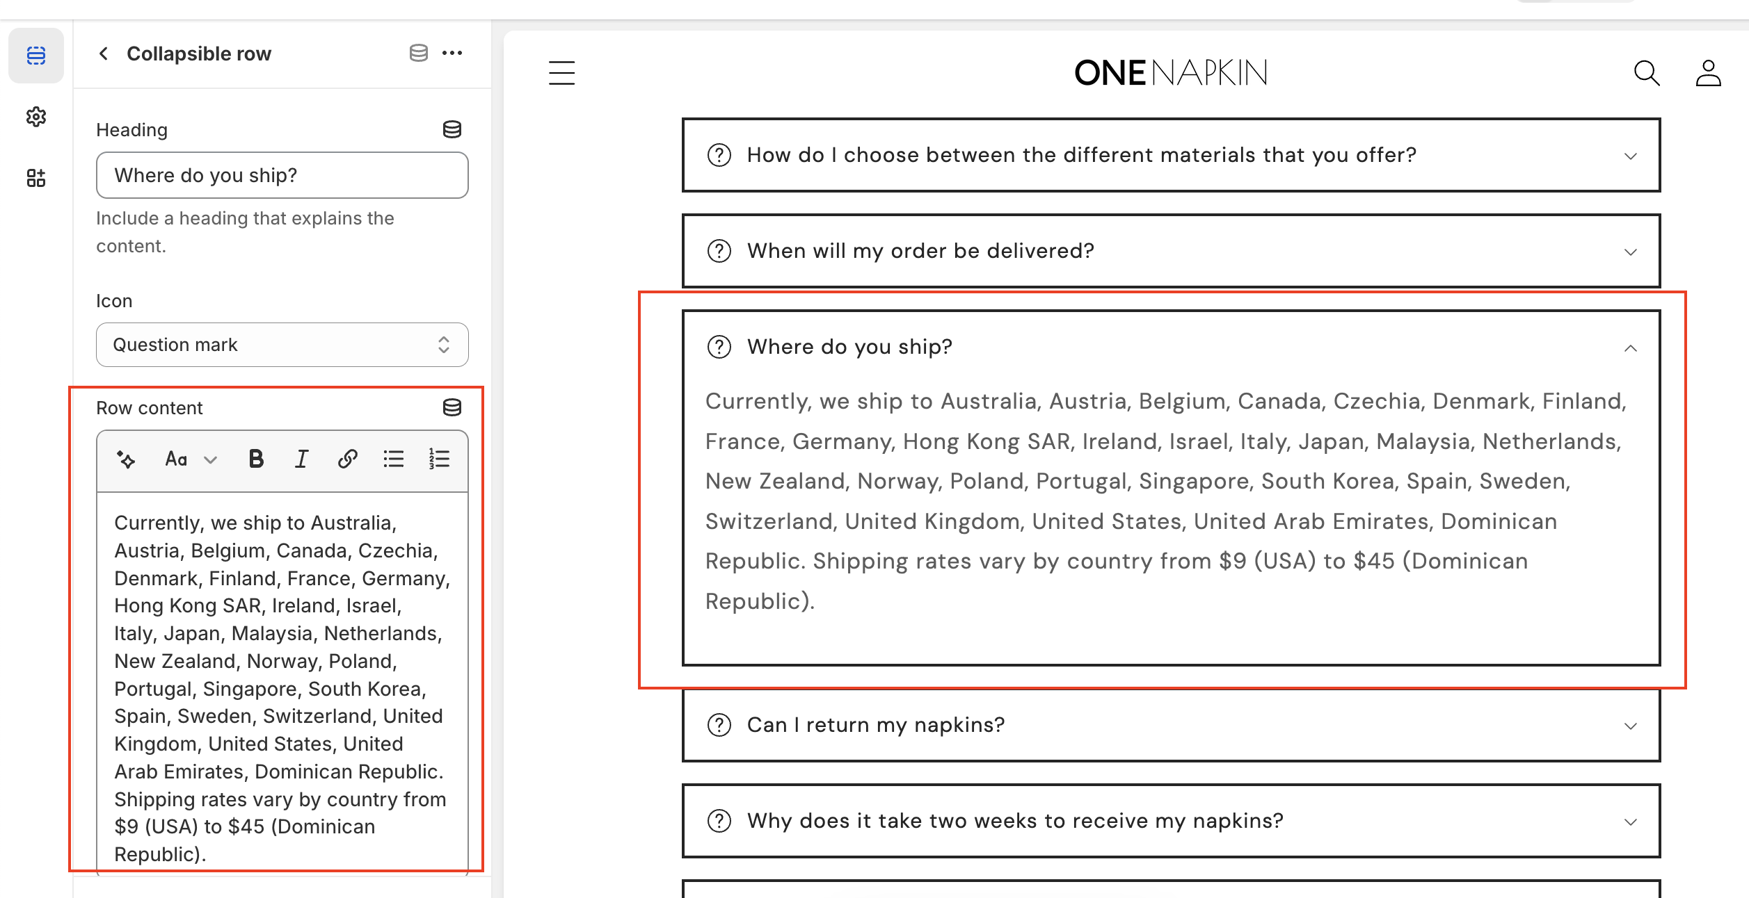Insert a link in Row content

point(347,459)
